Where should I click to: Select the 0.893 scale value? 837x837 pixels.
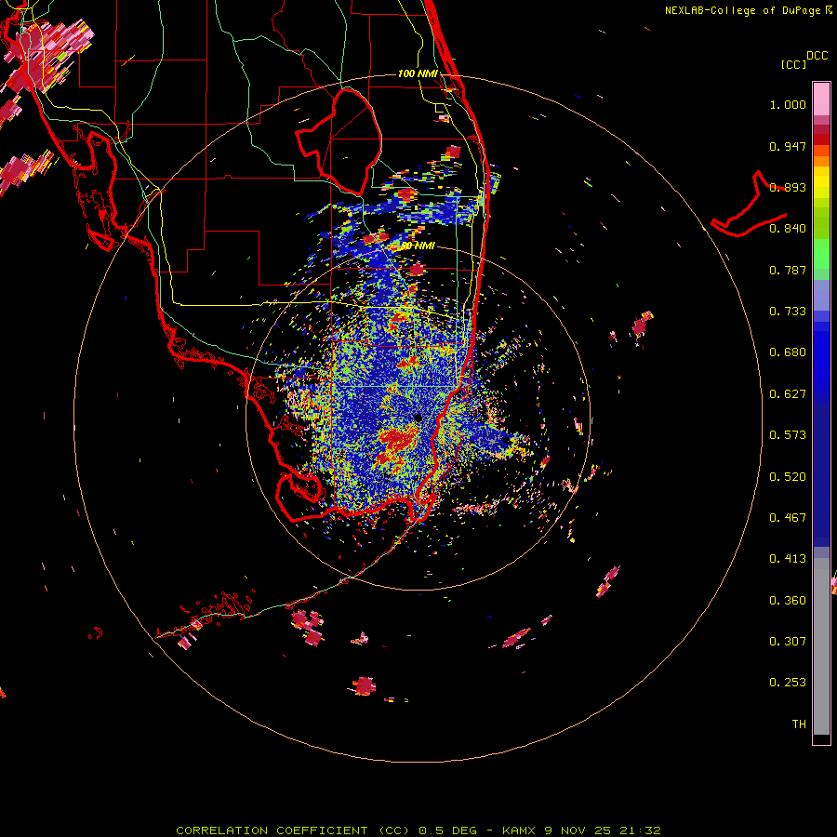788,188
